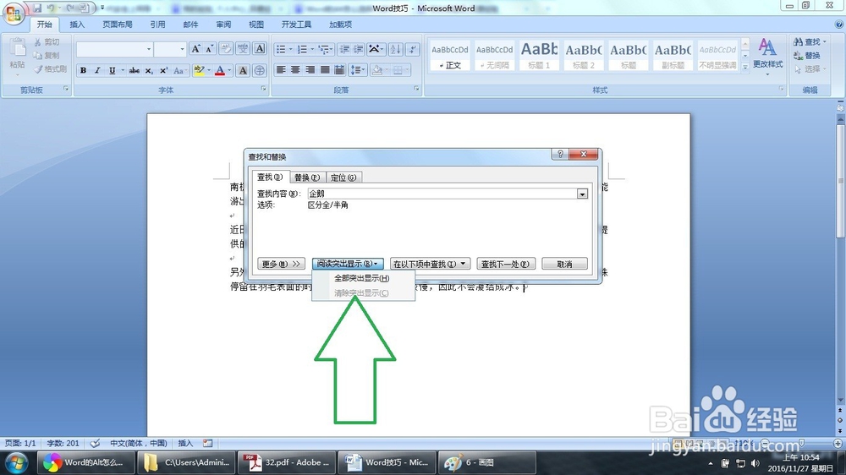Image resolution: width=846 pixels, height=475 pixels.
Task: Toggle strikethrough text formatting
Action: (x=135, y=71)
